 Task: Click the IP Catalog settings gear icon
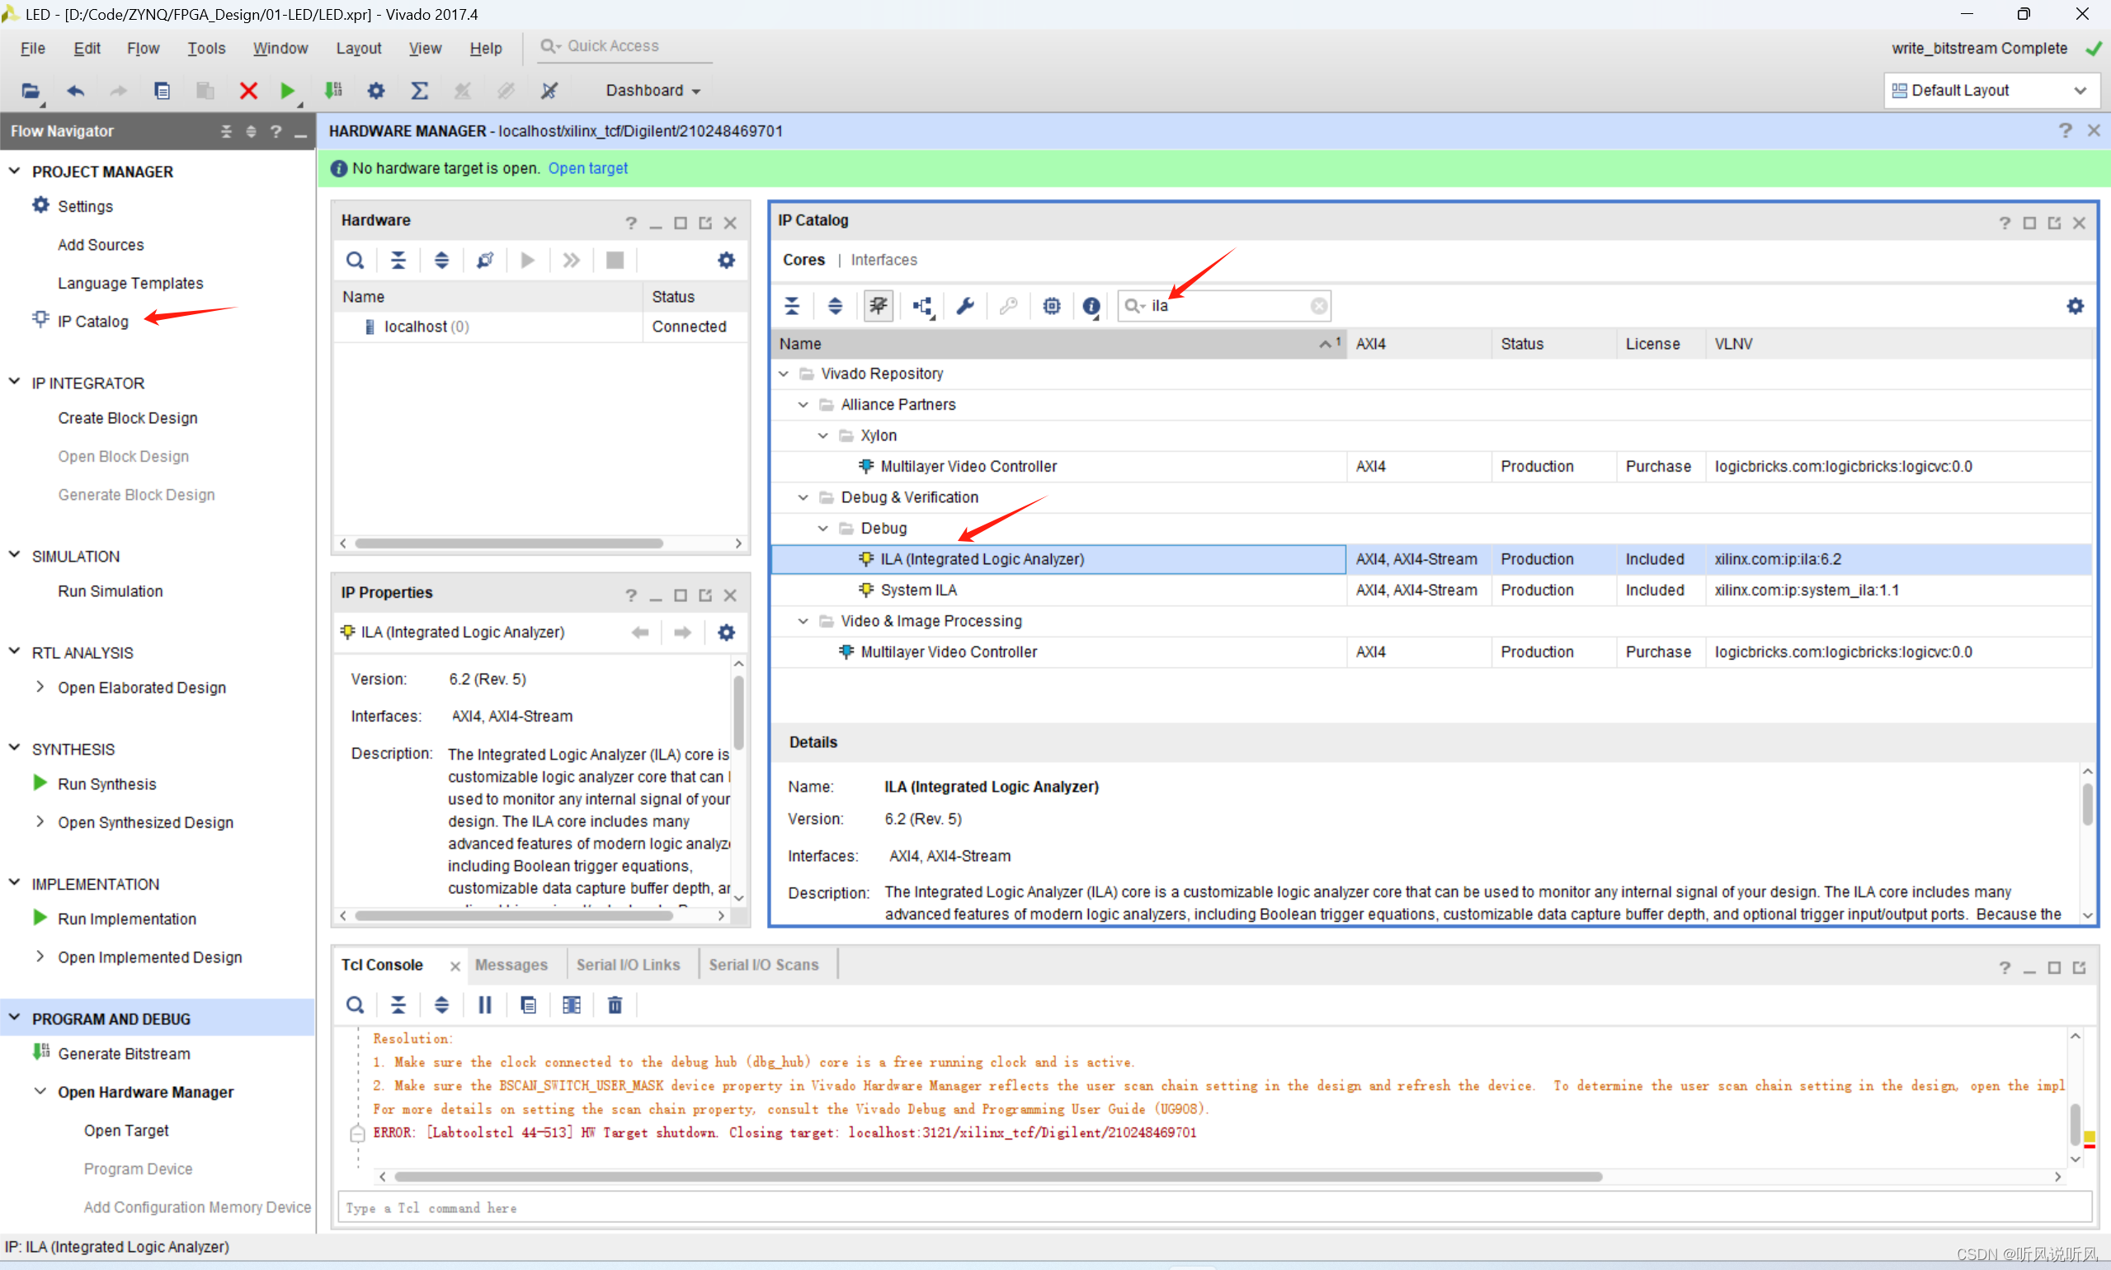(x=2074, y=305)
